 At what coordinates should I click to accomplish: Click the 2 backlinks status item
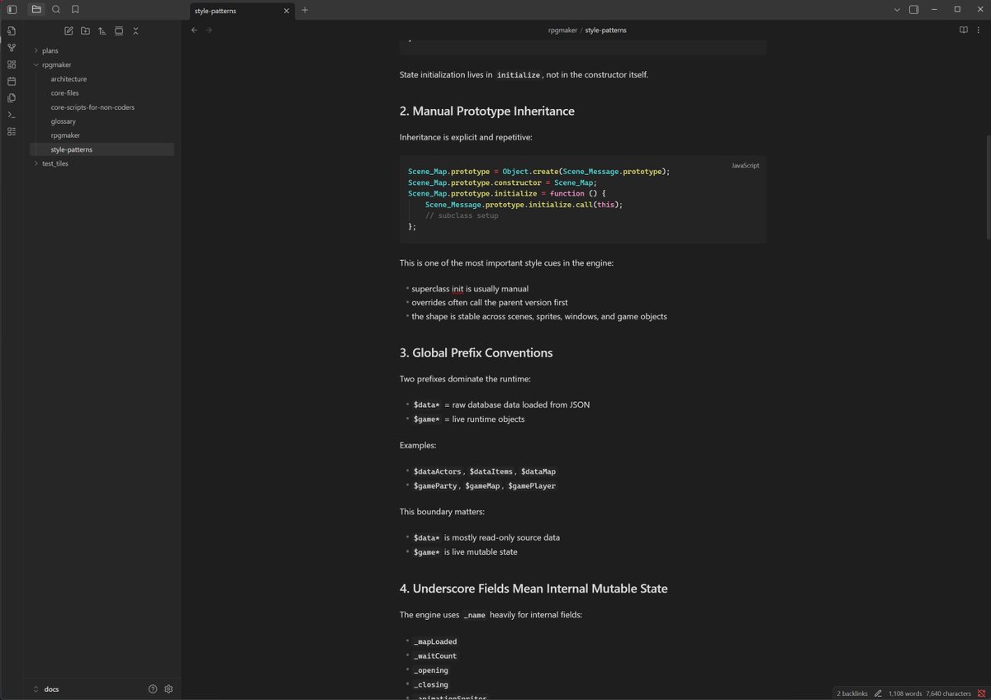point(852,693)
